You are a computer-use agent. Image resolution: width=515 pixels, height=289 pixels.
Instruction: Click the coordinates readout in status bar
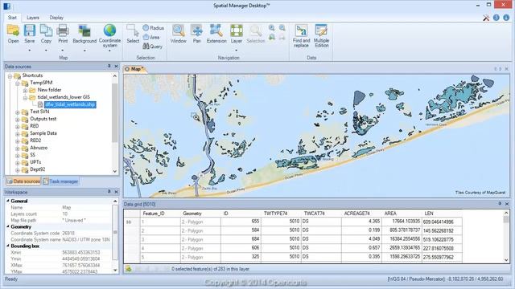point(445,279)
